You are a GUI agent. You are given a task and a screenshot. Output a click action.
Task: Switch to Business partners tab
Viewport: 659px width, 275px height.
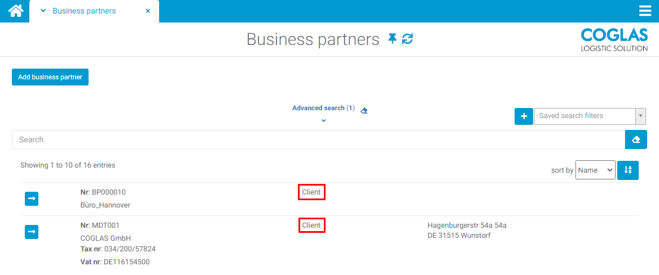[84, 11]
